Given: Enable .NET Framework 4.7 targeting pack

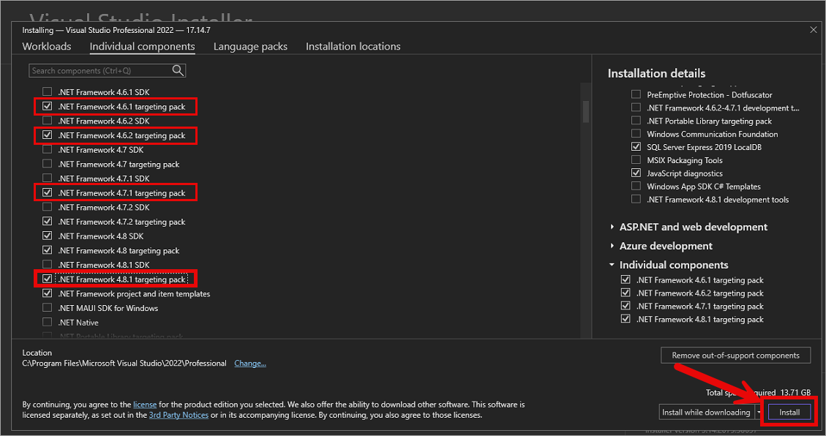Looking at the screenshot, I should click(x=48, y=164).
